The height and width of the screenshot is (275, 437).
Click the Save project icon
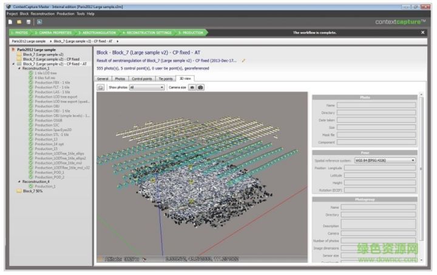(x=29, y=22)
